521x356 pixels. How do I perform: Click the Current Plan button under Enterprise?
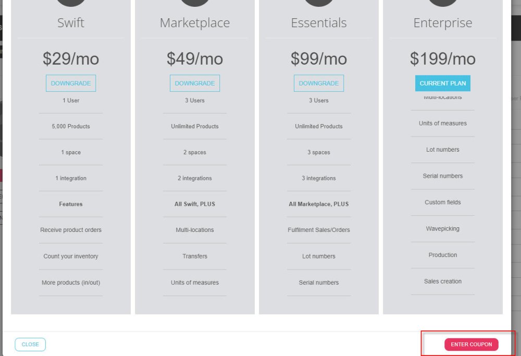pyautogui.click(x=443, y=83)
